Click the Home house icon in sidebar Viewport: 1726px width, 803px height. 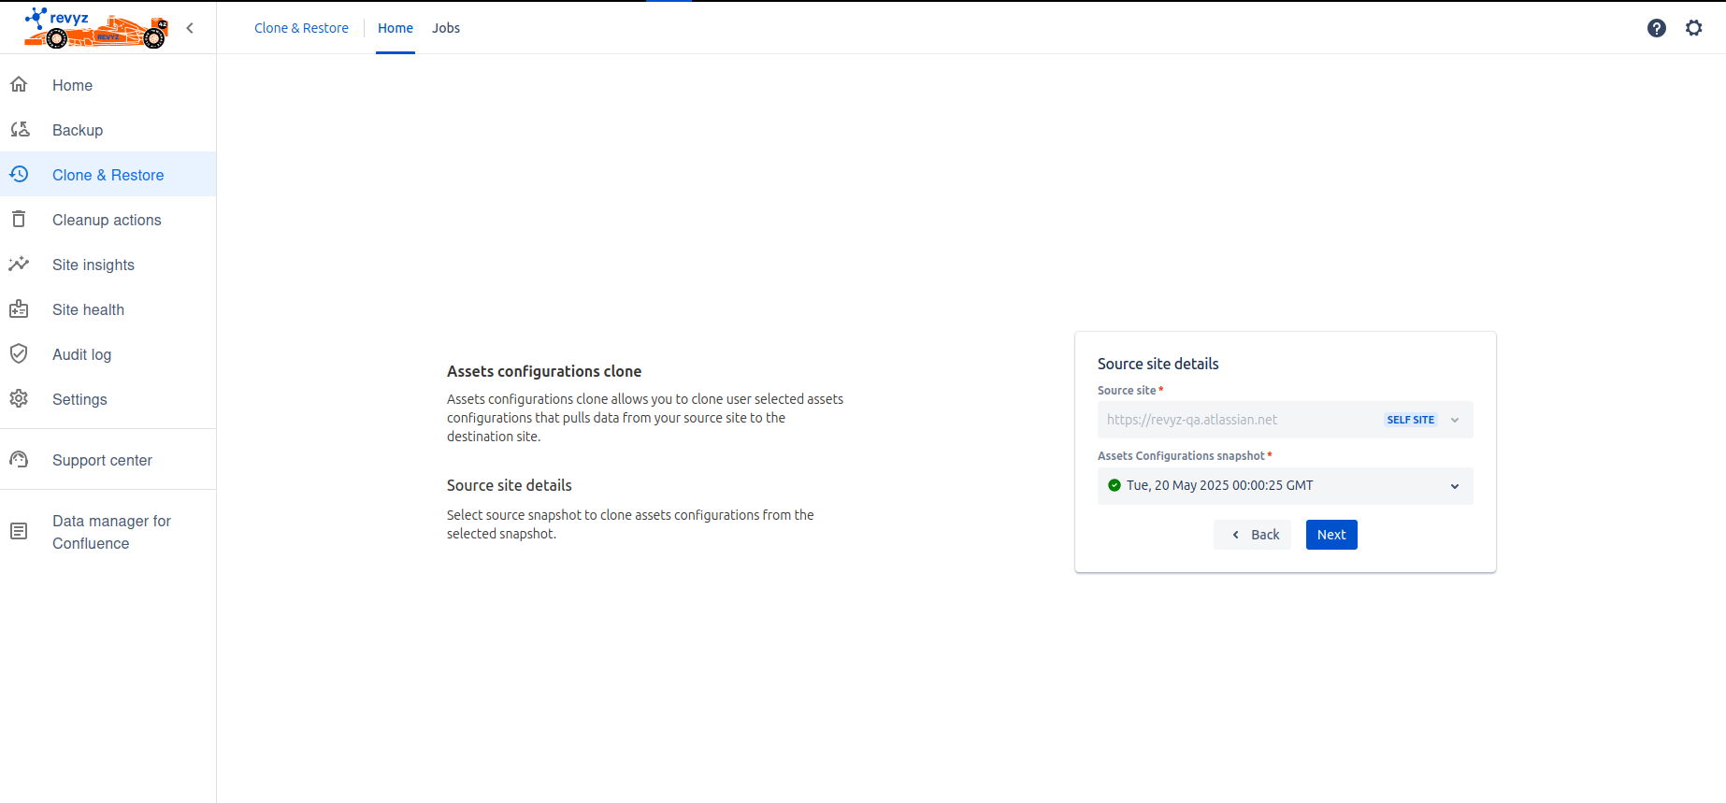click(x=19, y=85)
